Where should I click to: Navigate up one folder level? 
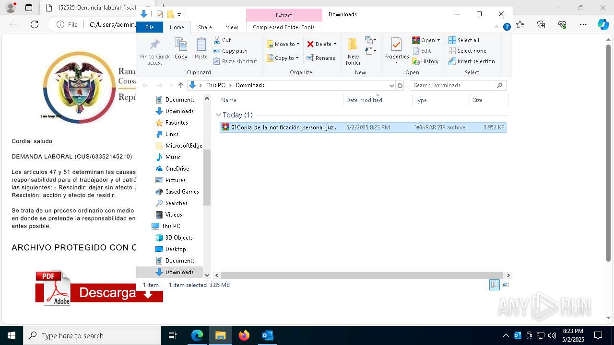[180, 85]
